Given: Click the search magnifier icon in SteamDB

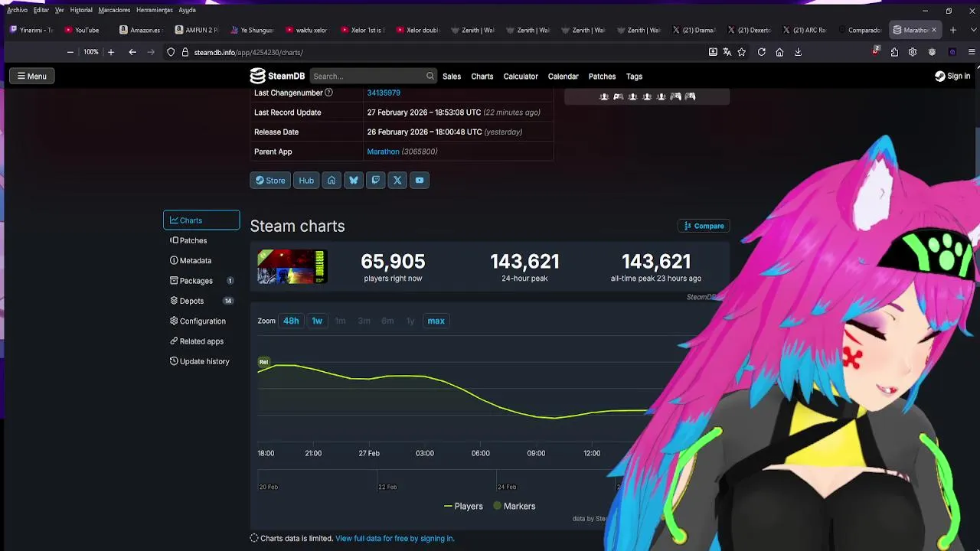Looking at the screenshot, I should [x=430, y=76].
